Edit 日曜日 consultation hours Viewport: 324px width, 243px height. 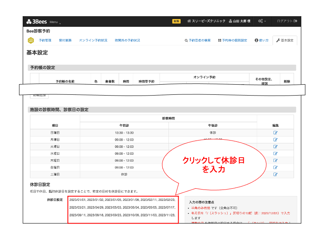[275, 133]
